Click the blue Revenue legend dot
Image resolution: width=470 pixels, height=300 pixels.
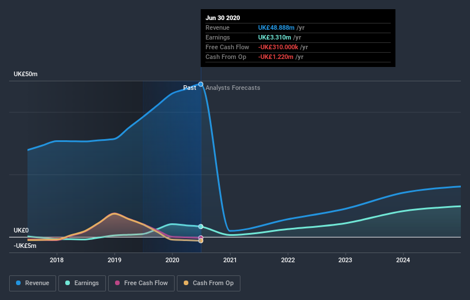pyautogui.click(x=18, y=283)
